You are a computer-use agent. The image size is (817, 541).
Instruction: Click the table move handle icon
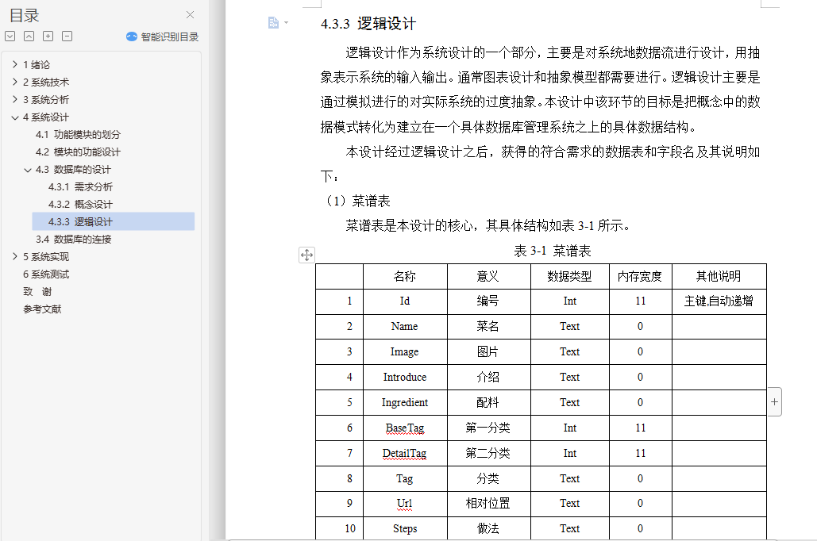(307, 255)
